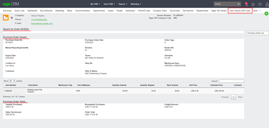Click the company phone number link
This screenshot has height=128, width=269.
tap(39, 20)
